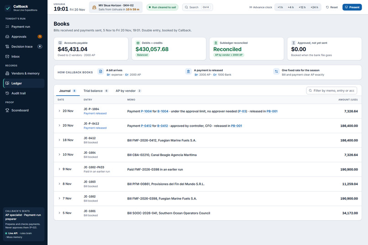Click amount 34,172.00 in the JE-1001 row
This screenshot has width=368, height=245.
pyautogui.click(x=350, y=213)
